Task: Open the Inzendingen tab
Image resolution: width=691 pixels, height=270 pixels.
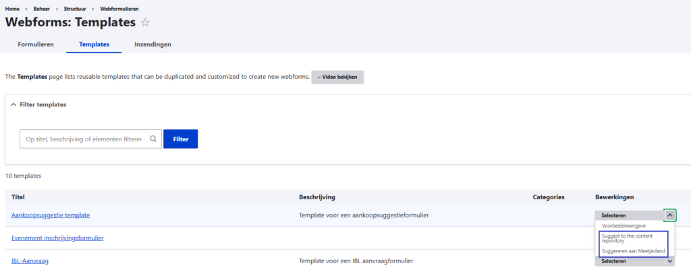Action: 153,44
